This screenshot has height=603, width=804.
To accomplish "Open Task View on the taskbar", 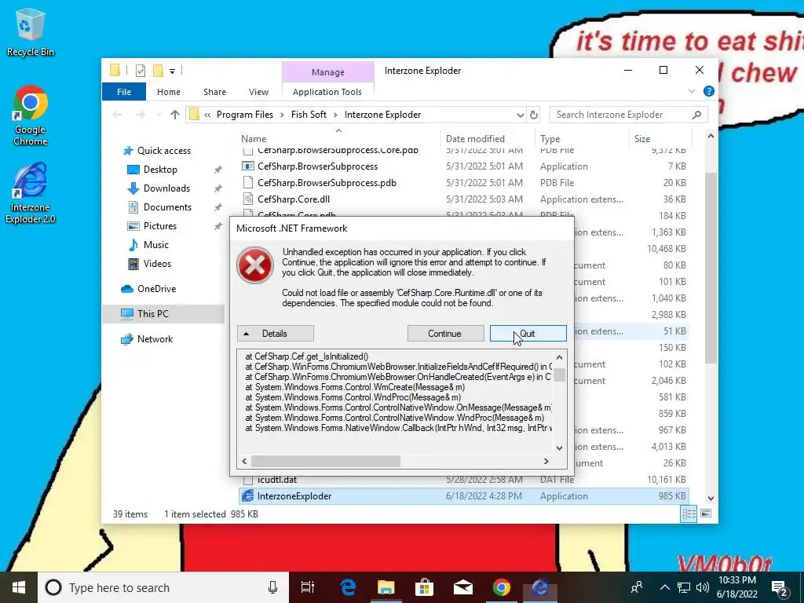I will (308, 587).
